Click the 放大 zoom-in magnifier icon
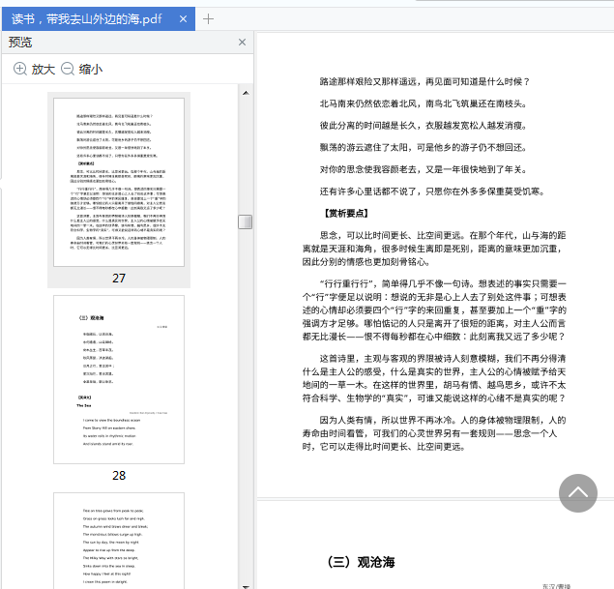The width and height of the screenshot is (614, 589). click(20, 69)
